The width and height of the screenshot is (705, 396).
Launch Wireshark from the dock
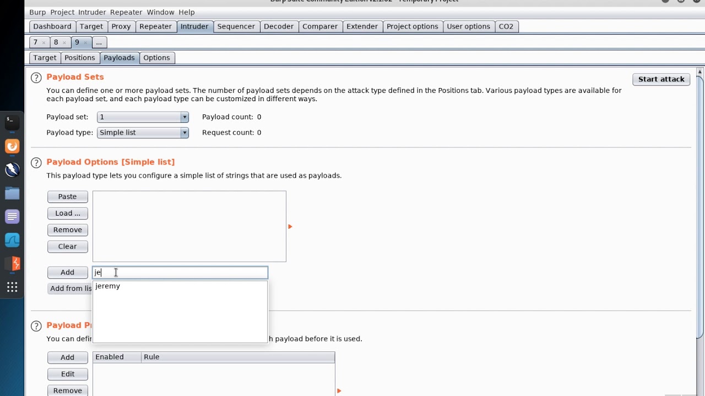tap(12, 240)
